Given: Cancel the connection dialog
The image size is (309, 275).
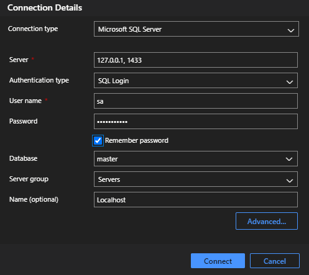Looking at the screenshot, I should (275, 261).
